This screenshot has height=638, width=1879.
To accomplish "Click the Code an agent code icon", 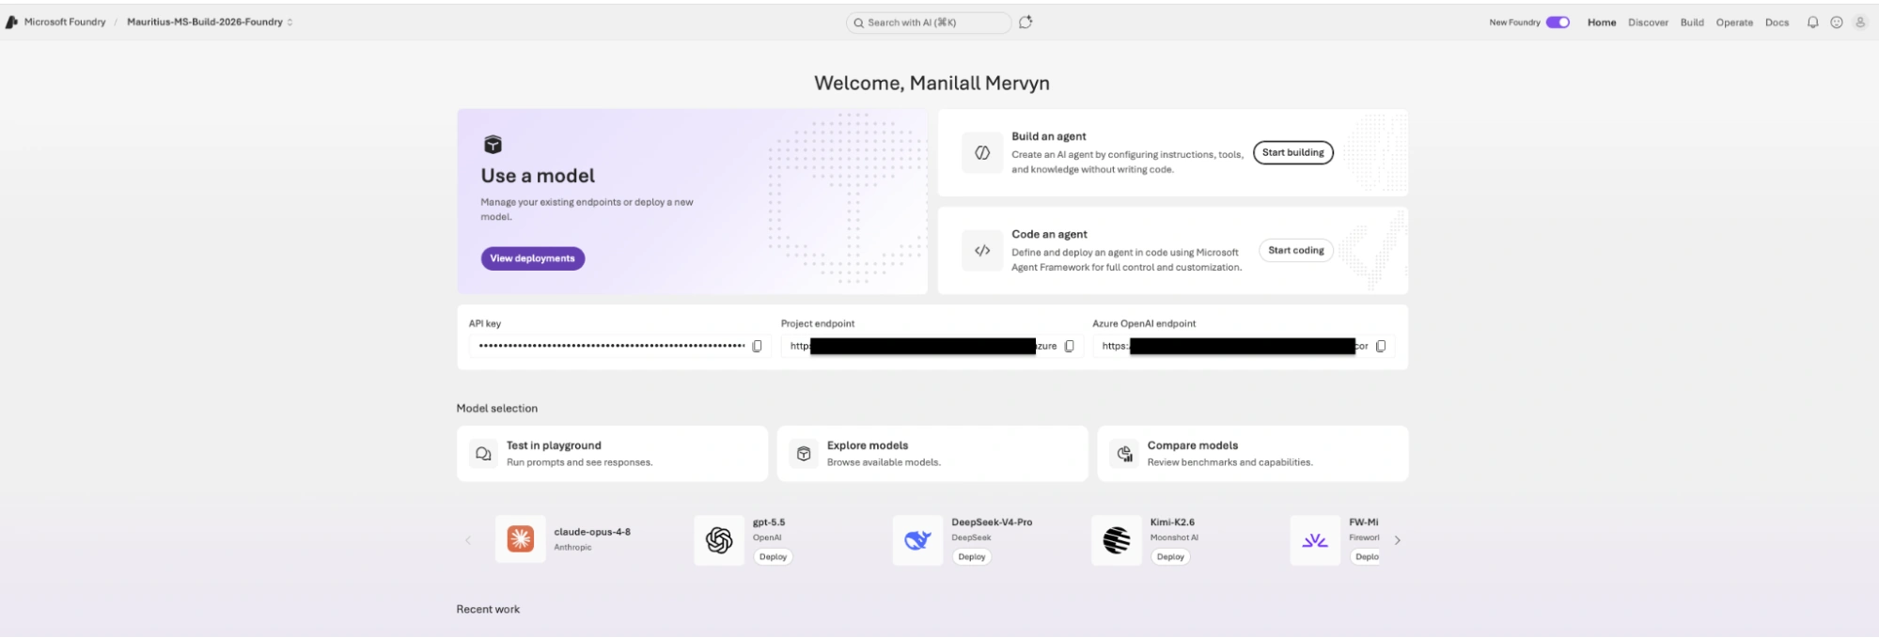I will [x=982, y=251].
